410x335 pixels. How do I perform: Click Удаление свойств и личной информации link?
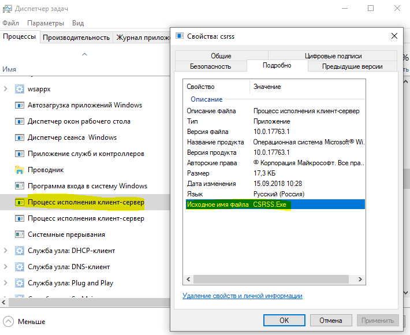(243, 296)
